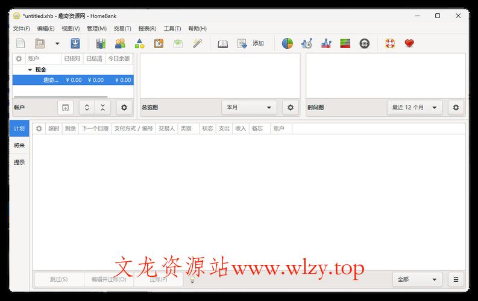Open the Balance report chart icon
The image size is (478, 301).
326,43
